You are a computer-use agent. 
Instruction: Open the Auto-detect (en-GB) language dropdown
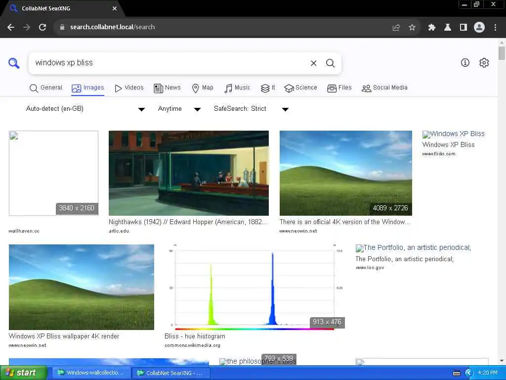tap(85, 109)
